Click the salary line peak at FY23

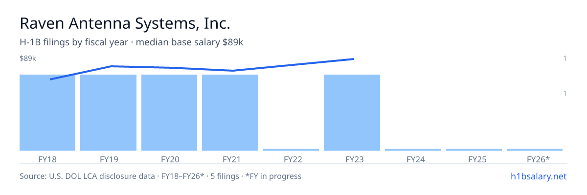pos(353,59)
